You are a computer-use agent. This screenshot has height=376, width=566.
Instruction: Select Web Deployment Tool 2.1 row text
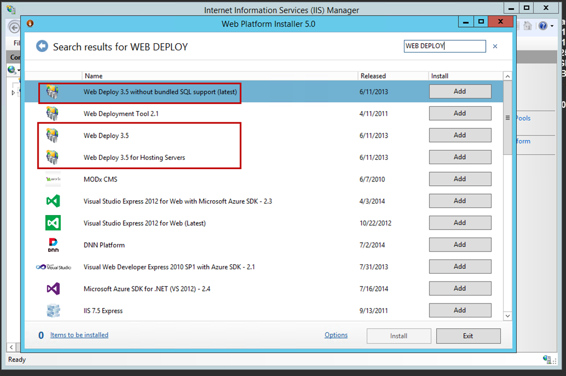point(121,114)
